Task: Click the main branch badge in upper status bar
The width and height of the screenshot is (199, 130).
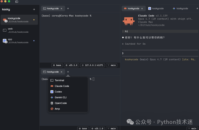Action: pos(112,65)
